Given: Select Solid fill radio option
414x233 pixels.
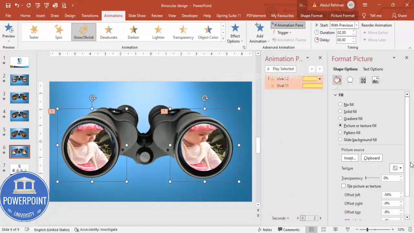Looking at the screenshot, I should [340, 111].
